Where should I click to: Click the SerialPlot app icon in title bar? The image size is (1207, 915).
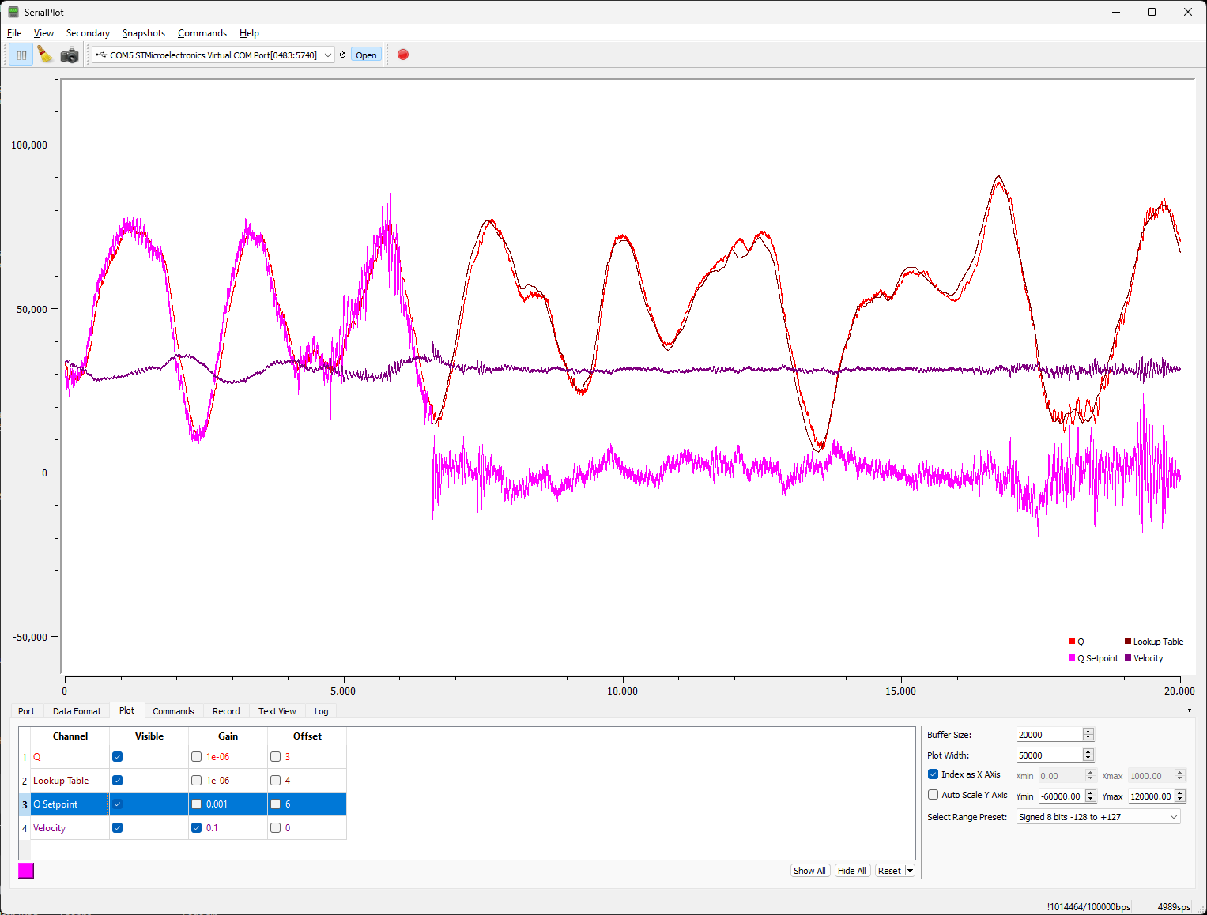coord(13,12)
